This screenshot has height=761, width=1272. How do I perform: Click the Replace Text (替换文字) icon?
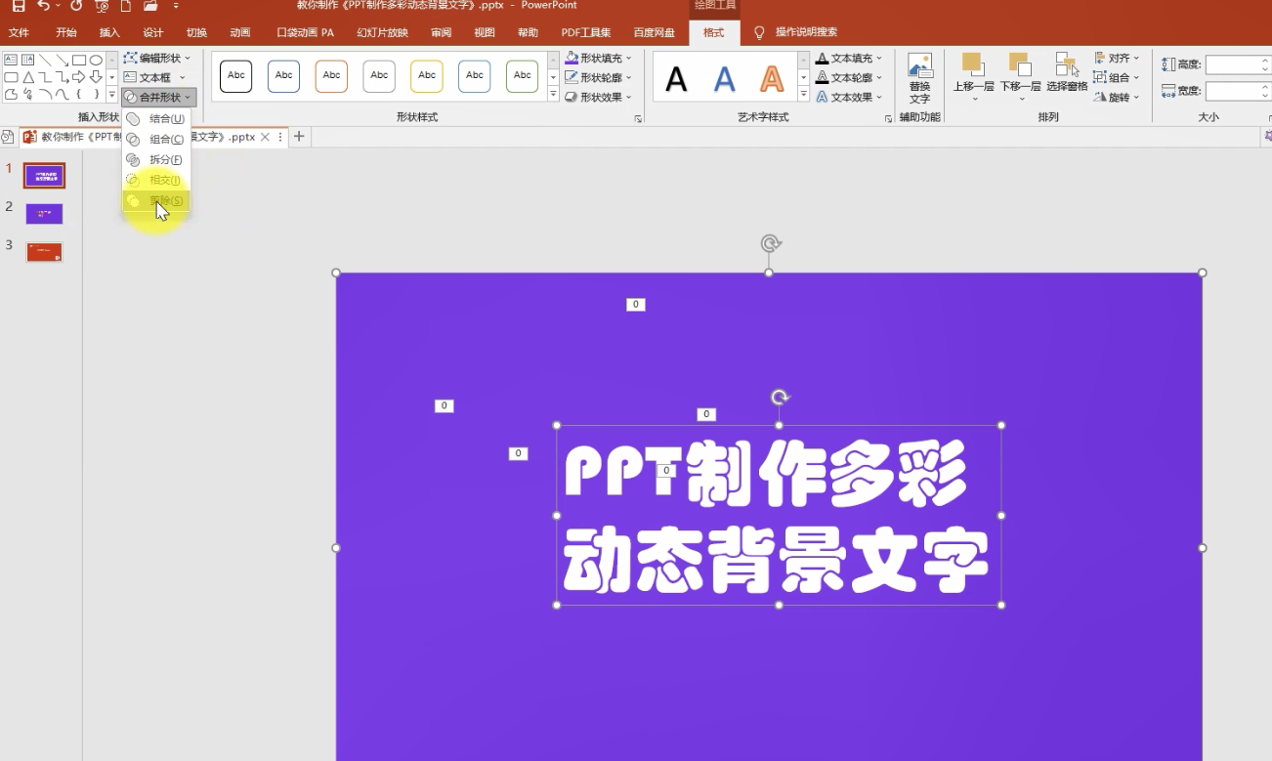pos(919,78)
